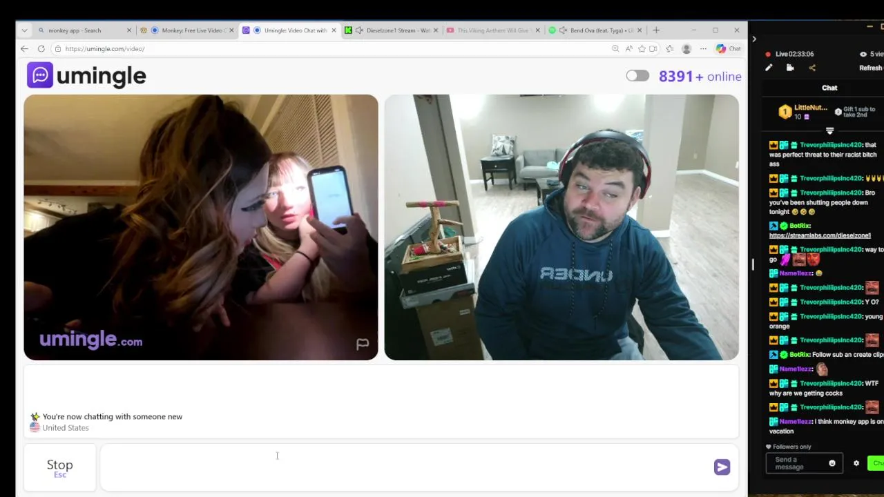The height and width of the screenshot is (497, 884).
Task: Close the Umingle Video Chat tab
Action: [x=334, y=30]
